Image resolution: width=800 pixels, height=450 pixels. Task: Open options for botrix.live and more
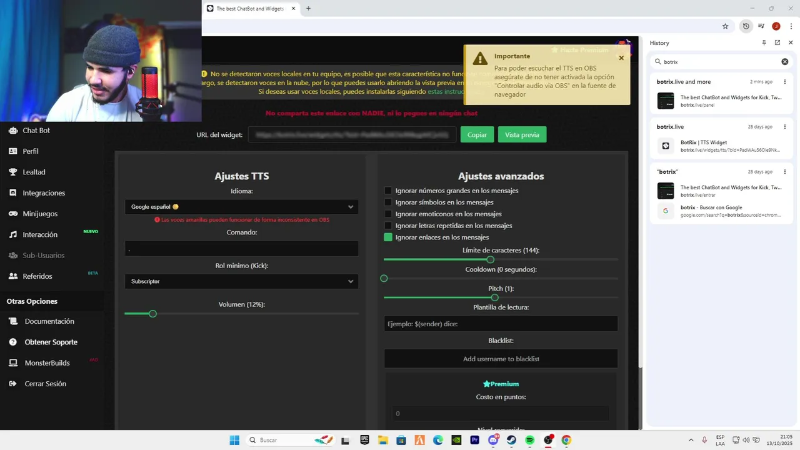point(785,82)
